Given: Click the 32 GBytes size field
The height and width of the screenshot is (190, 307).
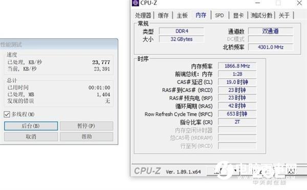Looking at the screenshot, I should tap(182, 39).
